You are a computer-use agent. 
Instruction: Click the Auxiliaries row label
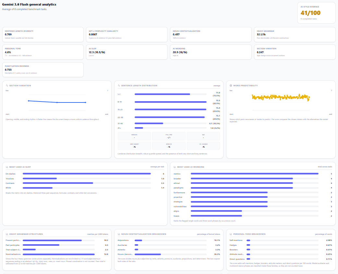pos(123,245)
